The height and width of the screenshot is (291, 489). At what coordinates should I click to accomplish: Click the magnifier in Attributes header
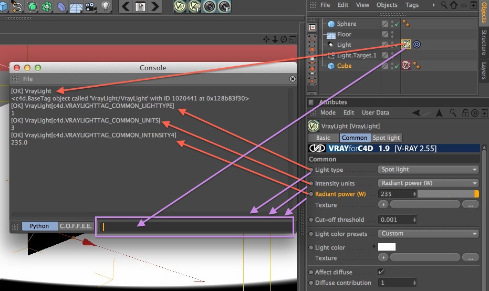(x=453, y=112)
